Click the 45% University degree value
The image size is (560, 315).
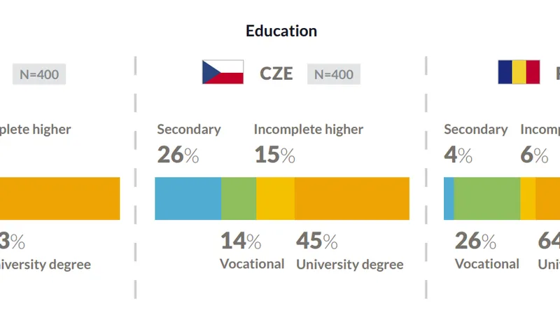click(317, 241)
